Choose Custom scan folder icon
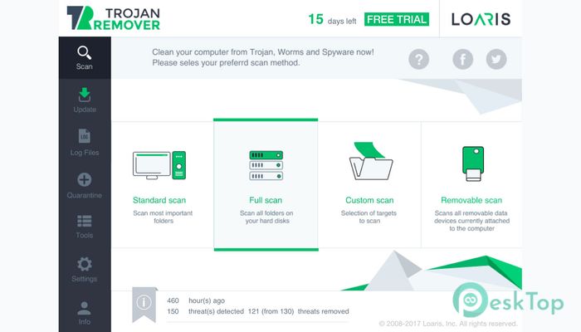 [370, 161]
